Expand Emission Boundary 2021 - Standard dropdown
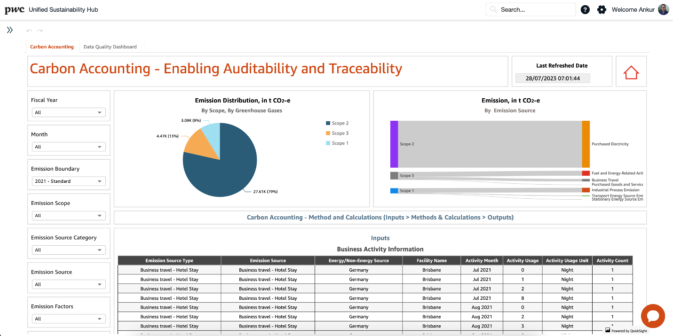The height and width of the screenshot is (336, 673). pos(69,181)
